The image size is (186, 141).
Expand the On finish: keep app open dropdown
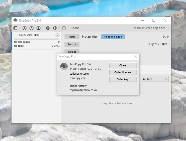(151, 28)
